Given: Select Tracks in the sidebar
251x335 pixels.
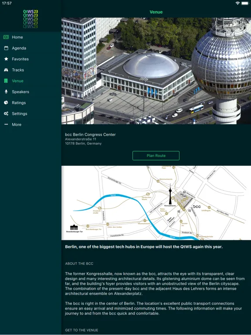Looking at the screenshot, I should pos(31,70).
